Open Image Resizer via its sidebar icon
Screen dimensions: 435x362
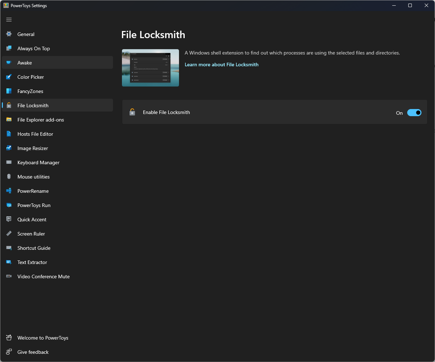[x=9, y=148]
